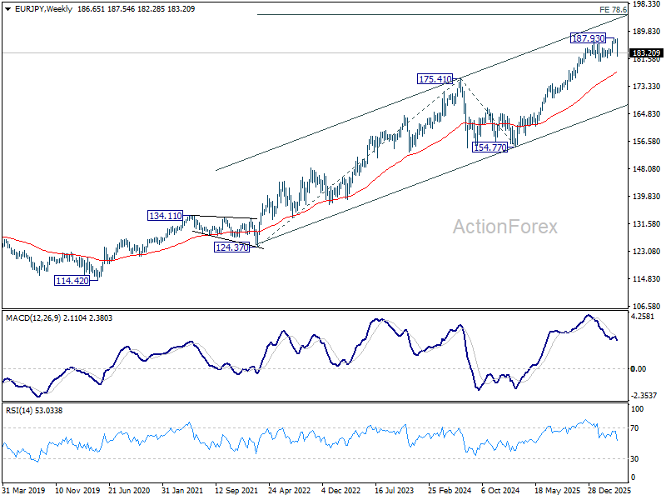Select the MACD(12,26,9) indicator label

33,318
